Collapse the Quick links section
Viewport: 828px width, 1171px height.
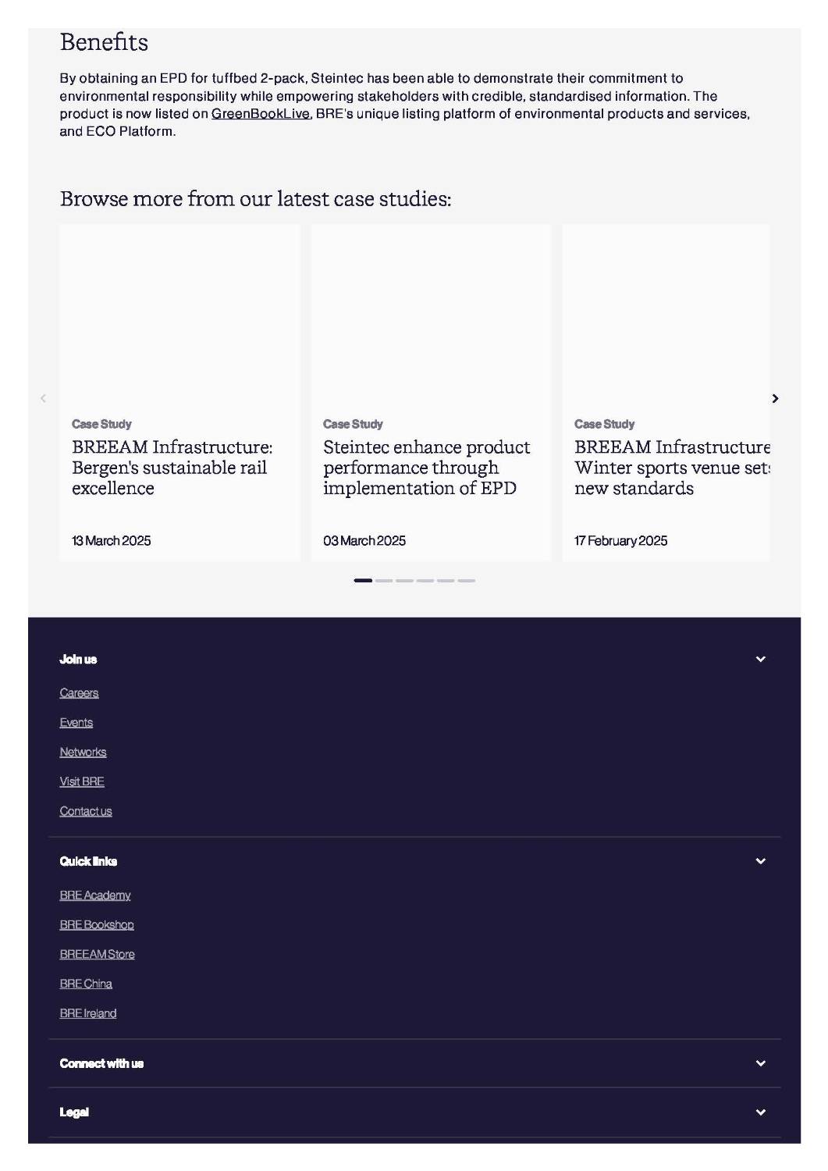[760, 861]
